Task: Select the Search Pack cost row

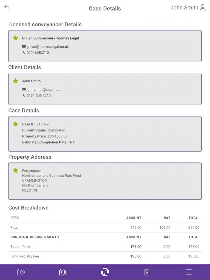Action: click(x=105, y=247)
